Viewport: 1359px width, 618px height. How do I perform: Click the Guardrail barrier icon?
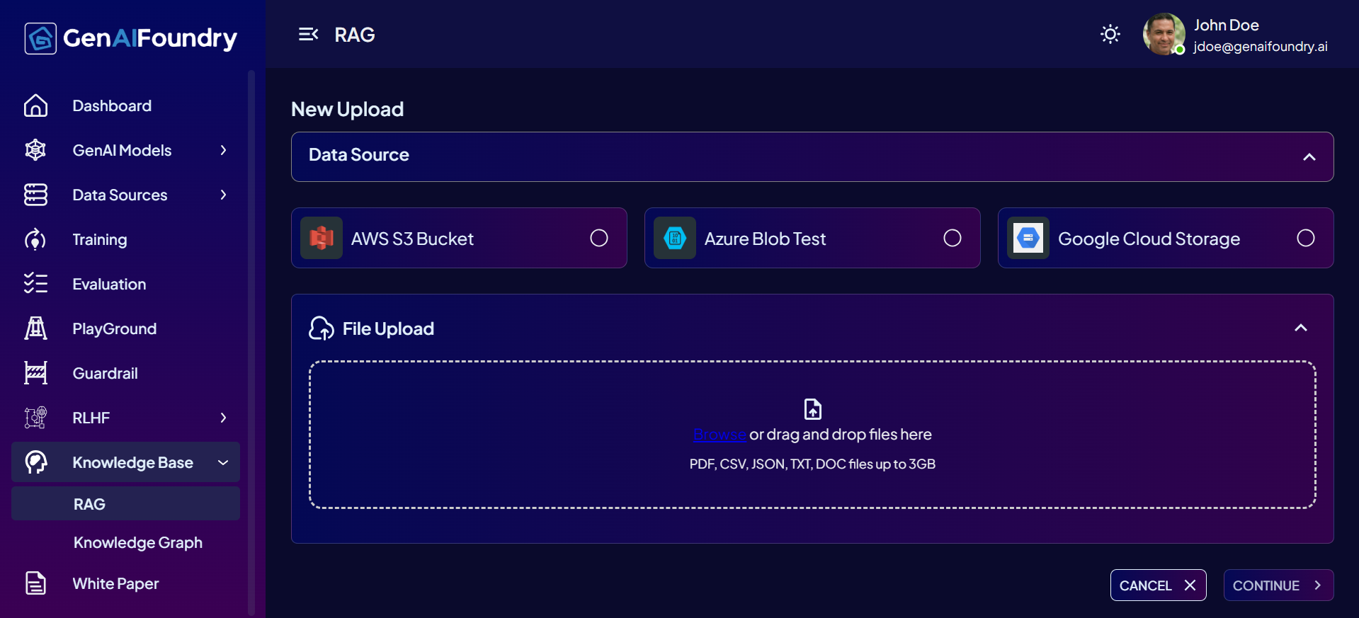[35, 373]
